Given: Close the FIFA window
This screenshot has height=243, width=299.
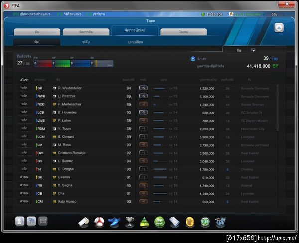Looking at the screenshot, I should 287,4.
